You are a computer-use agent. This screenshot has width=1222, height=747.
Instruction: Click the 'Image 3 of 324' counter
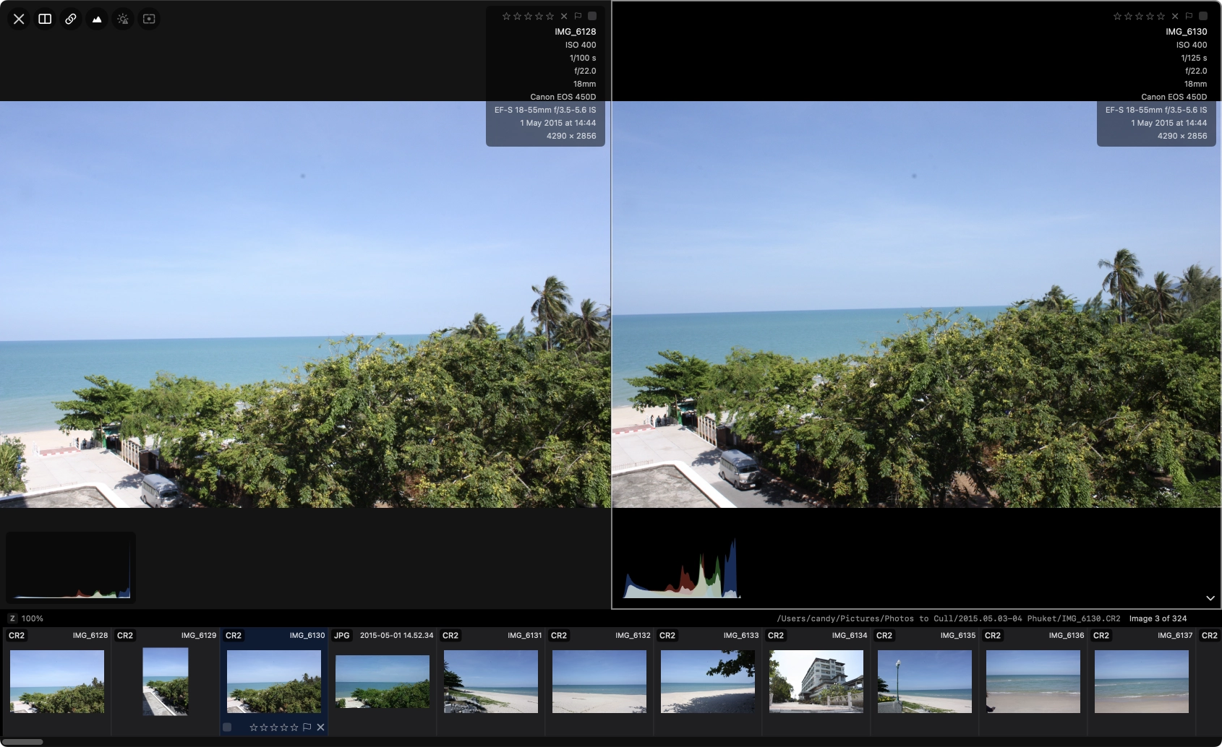point(1158,618)
